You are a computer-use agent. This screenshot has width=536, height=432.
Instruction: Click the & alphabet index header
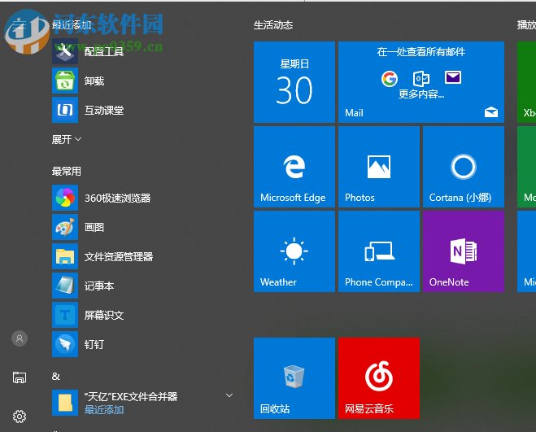[56, 377]
